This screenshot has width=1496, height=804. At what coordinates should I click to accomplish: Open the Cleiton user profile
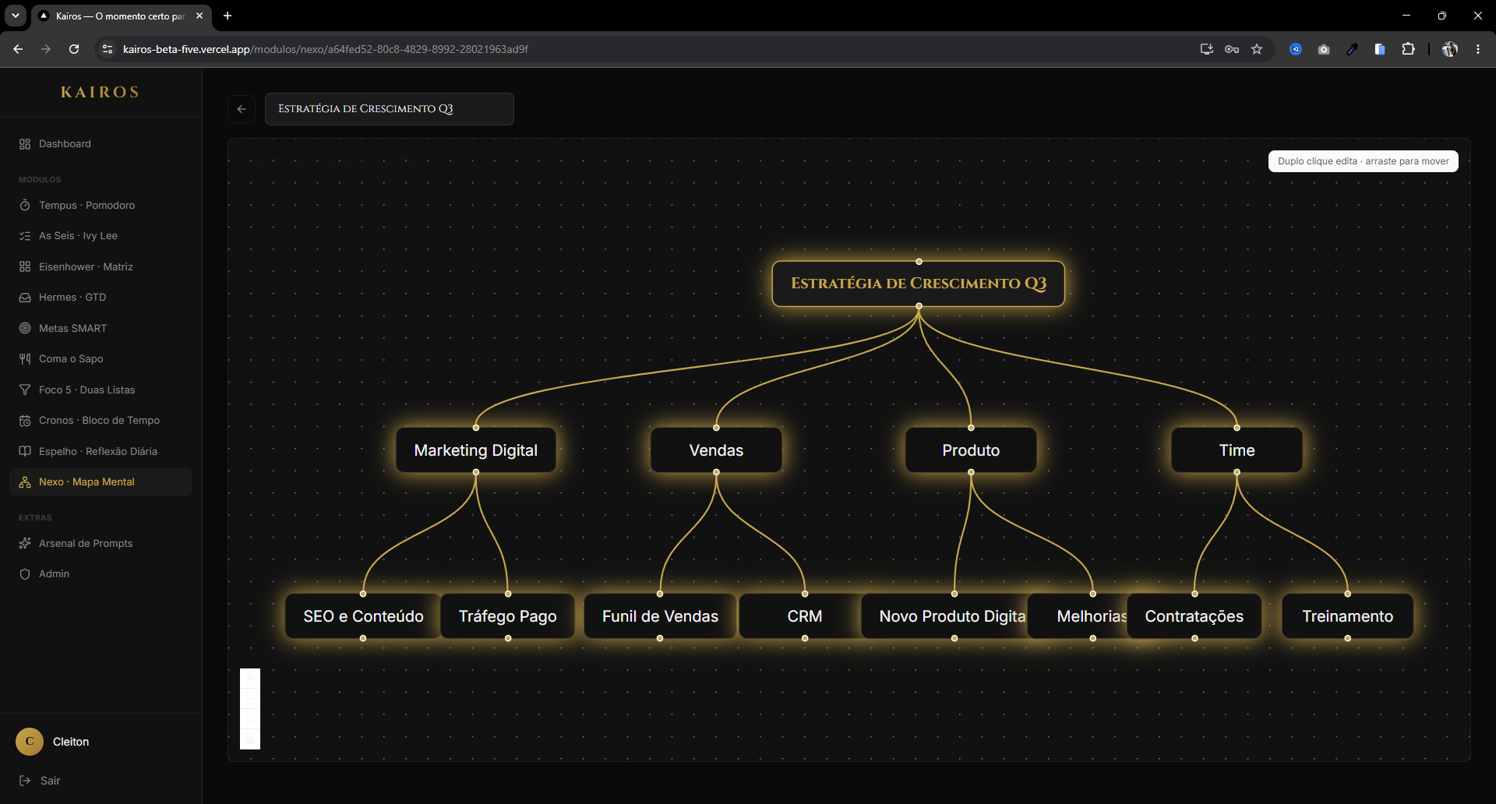pos(53,742)
